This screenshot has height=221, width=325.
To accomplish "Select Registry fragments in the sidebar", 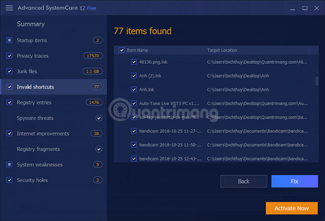I will point(38,149).
